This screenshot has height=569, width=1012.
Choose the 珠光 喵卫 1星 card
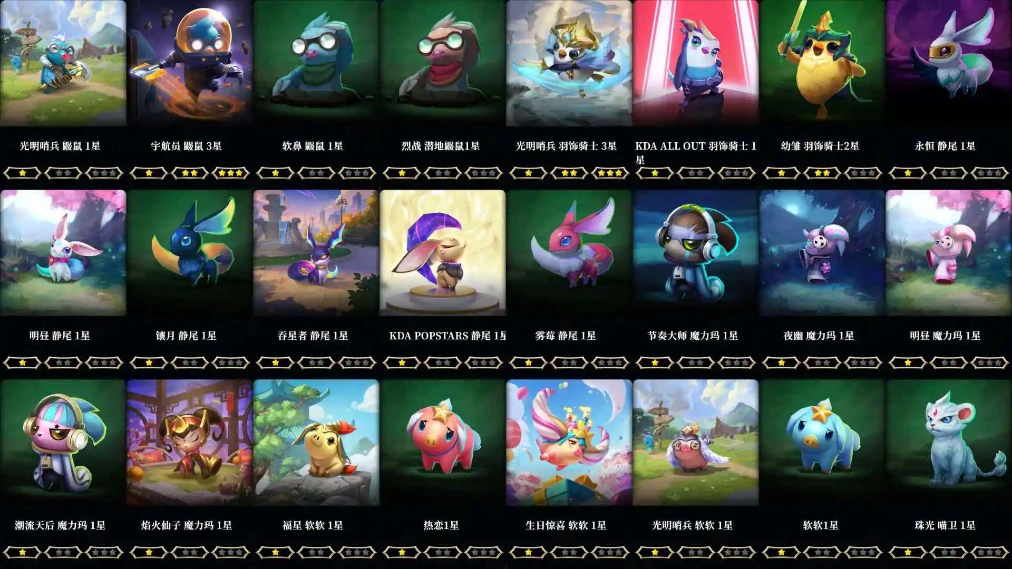(x=949, y=443)
